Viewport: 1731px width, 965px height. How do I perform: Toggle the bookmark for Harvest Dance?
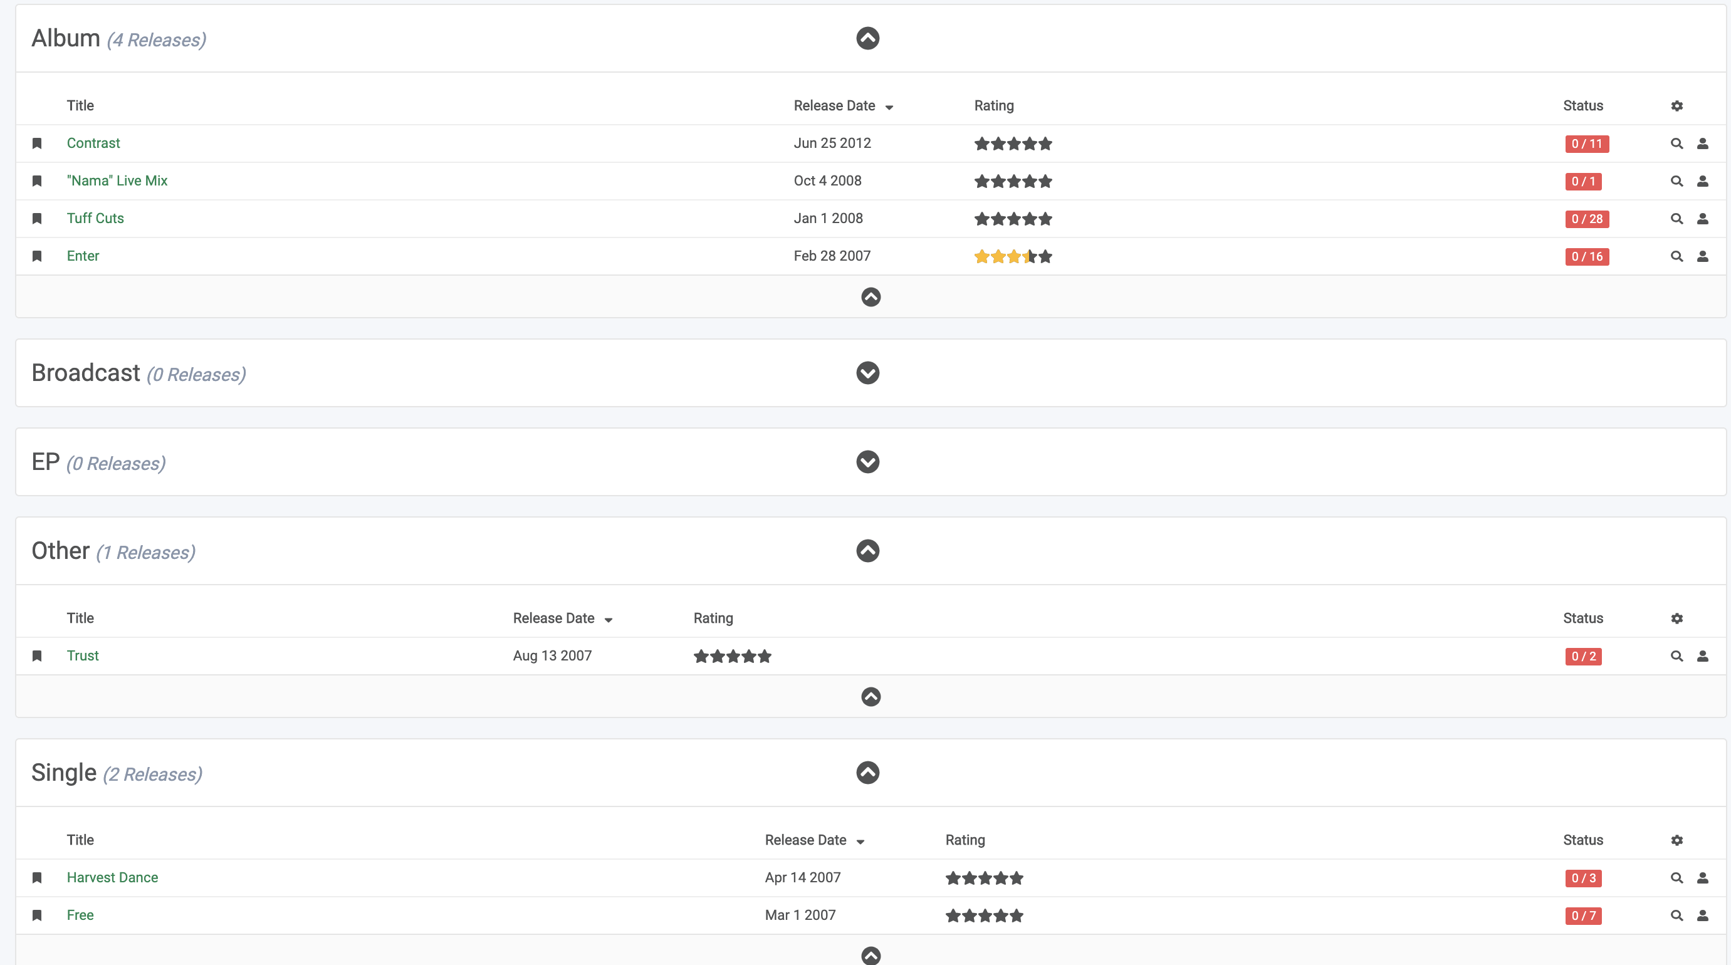(37, 878)
